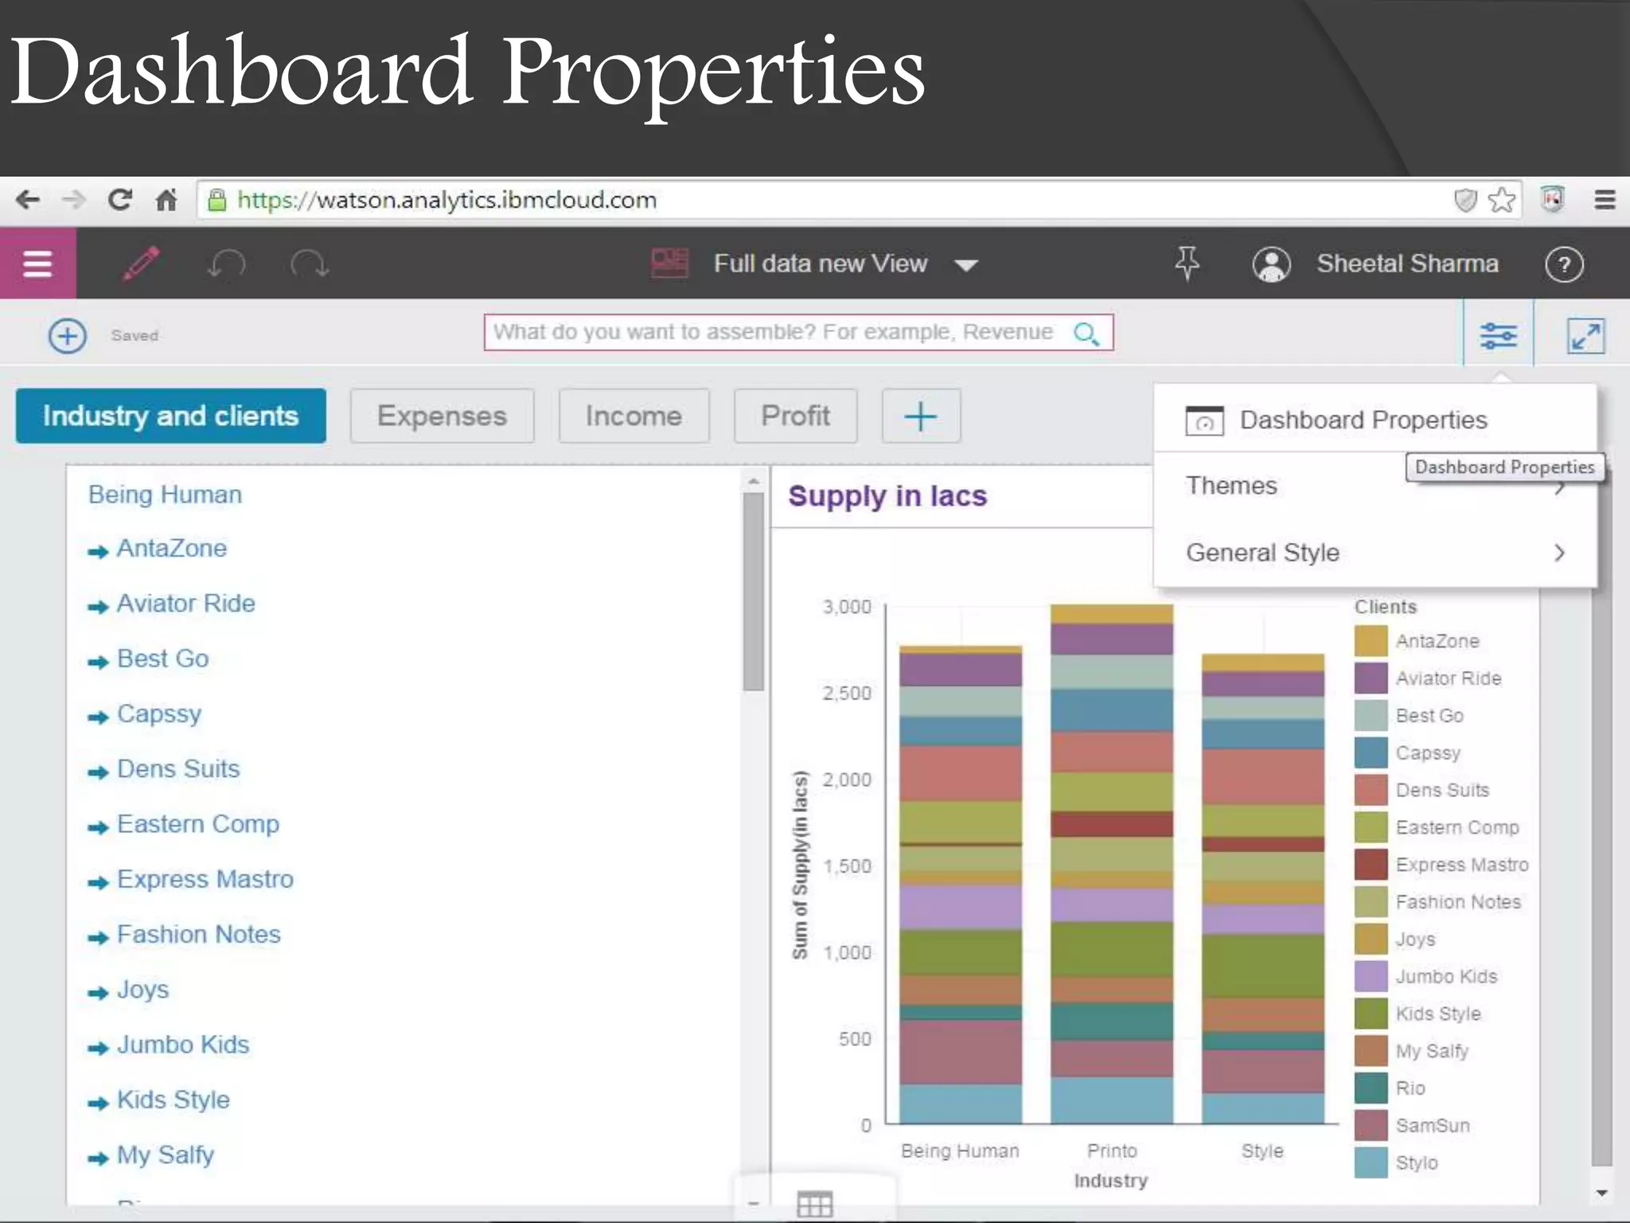
Task: Select Jumbo Kids in the client list
Action: 182,1045
